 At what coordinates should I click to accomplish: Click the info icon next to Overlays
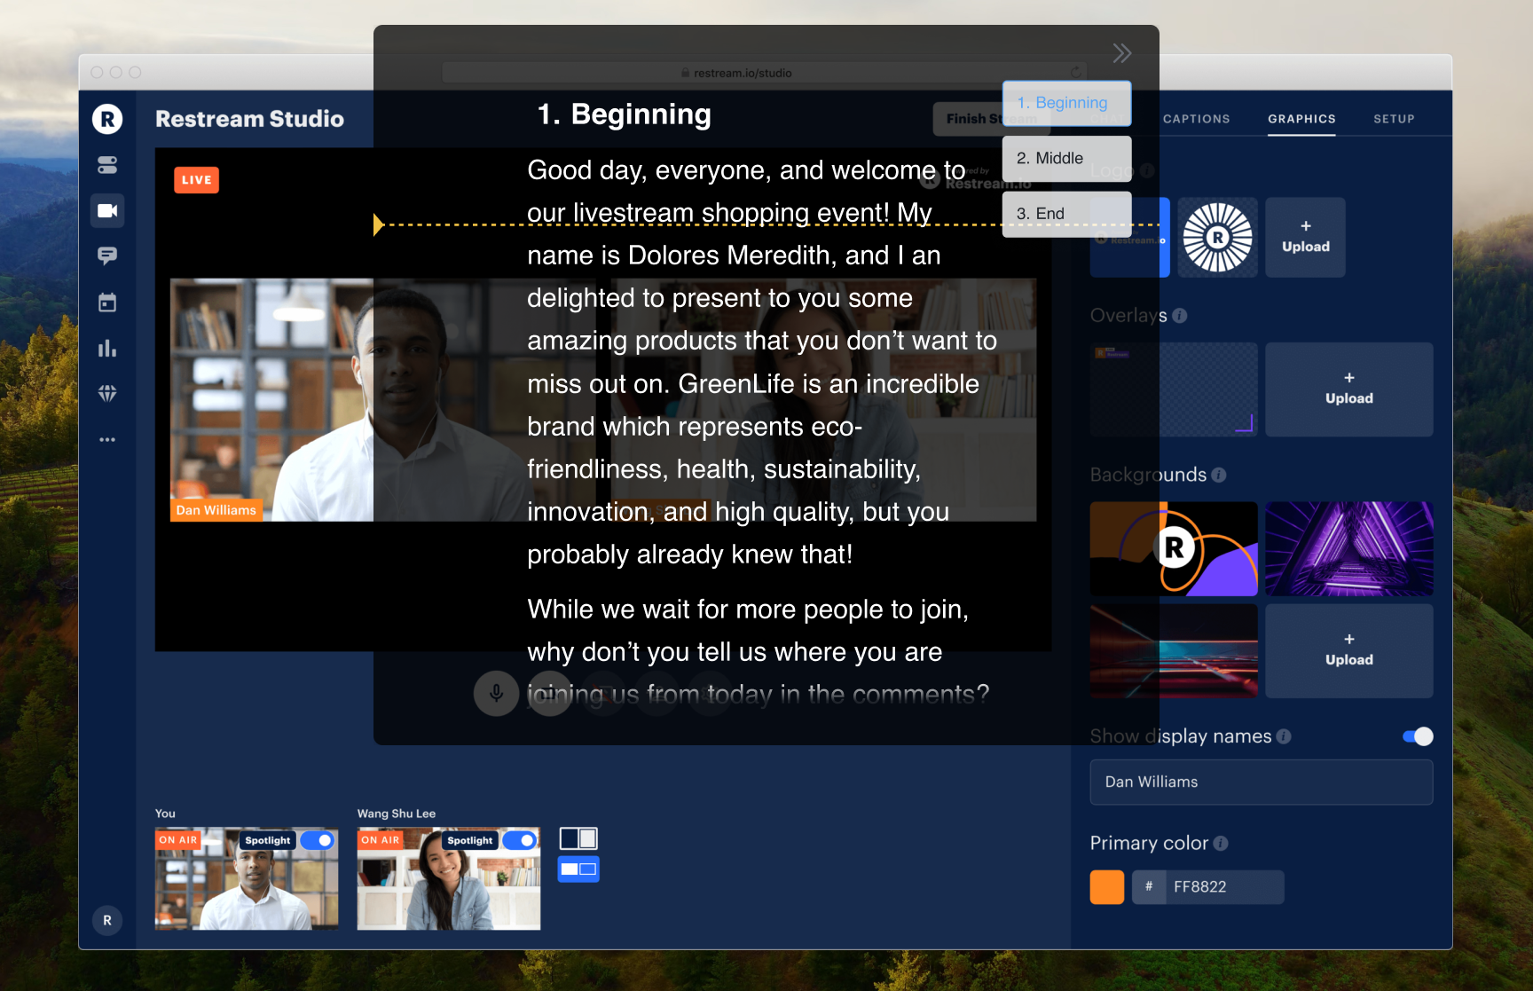(1179, 315)
